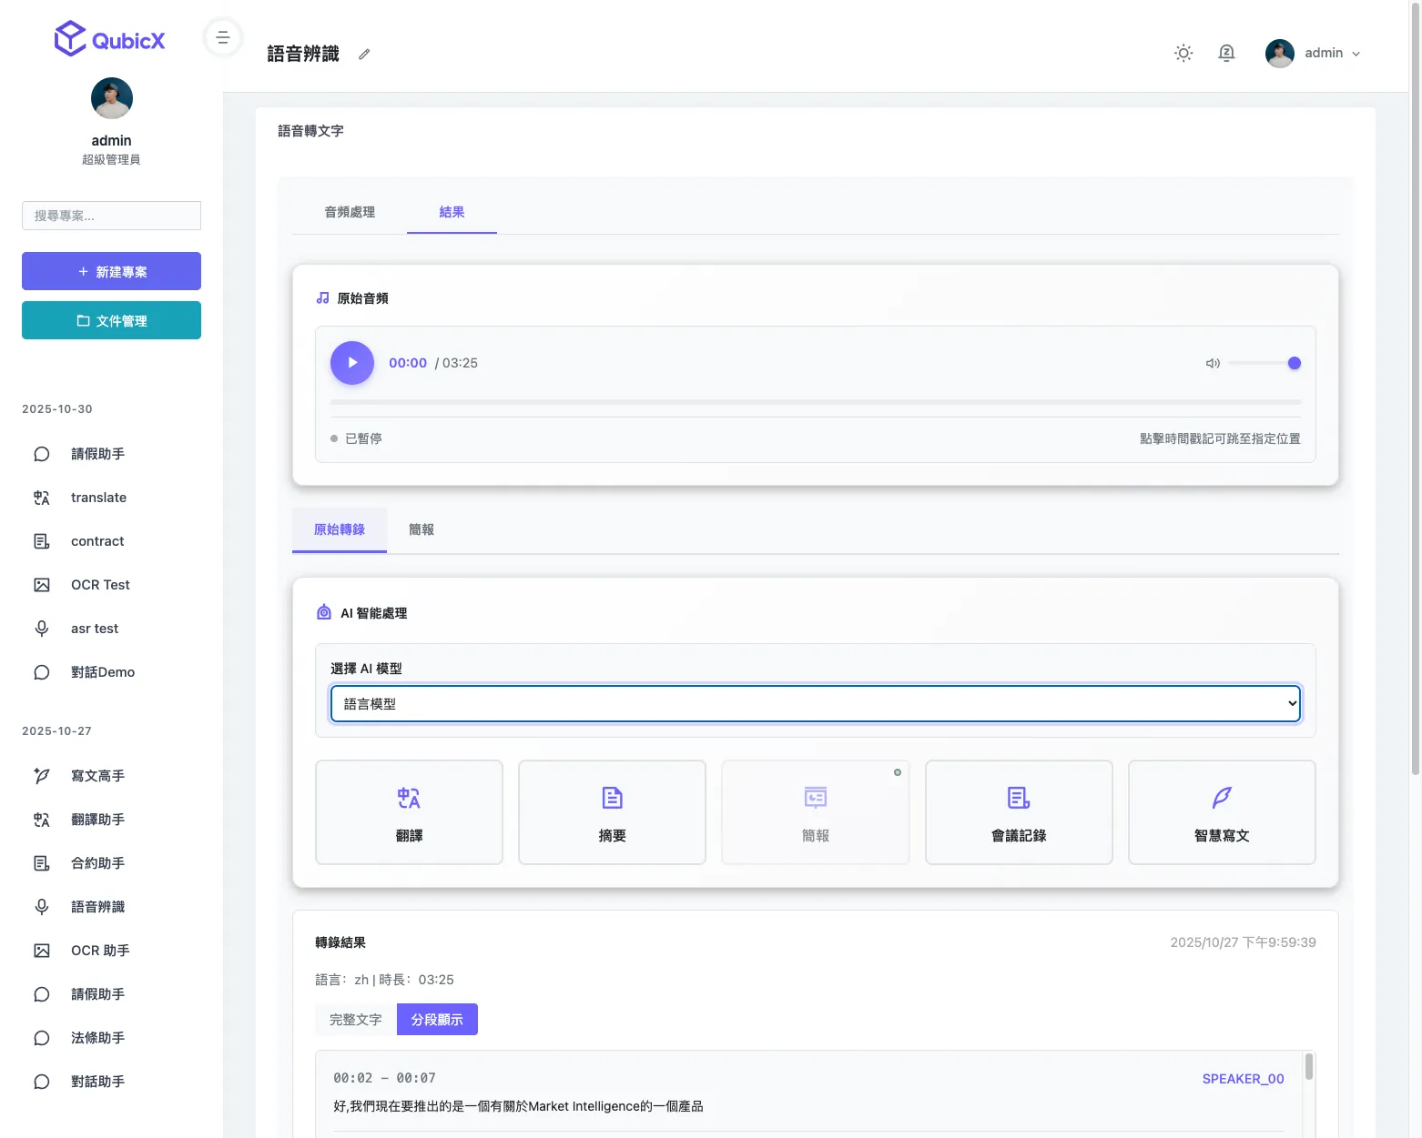Image resolution: width=1422 pixels, height=1138 pixels.
Task: Expand the 語言模型 AI model dropdown
Action: [815, 704]
